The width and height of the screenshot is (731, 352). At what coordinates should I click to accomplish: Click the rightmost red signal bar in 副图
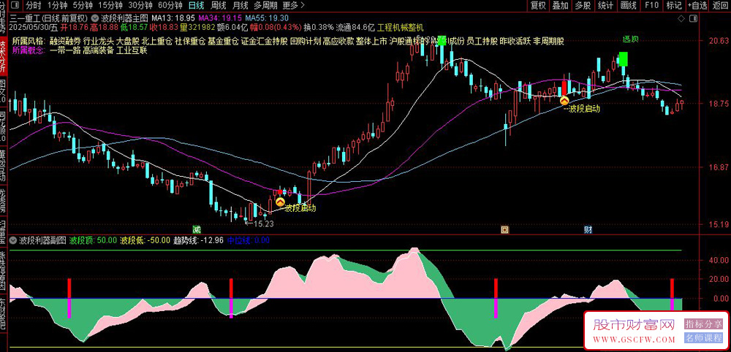point(673,288)
